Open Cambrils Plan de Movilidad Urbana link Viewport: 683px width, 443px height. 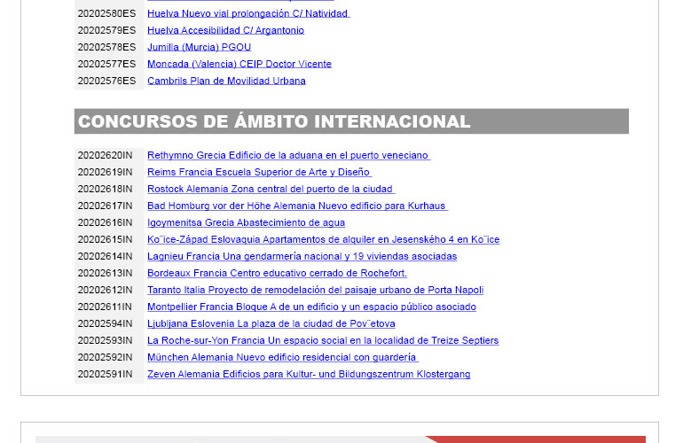point(226,81)
